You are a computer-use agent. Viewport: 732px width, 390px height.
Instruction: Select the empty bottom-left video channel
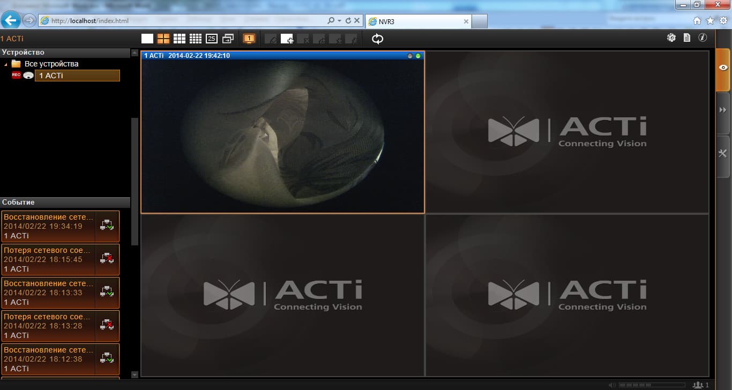point(282,295)
